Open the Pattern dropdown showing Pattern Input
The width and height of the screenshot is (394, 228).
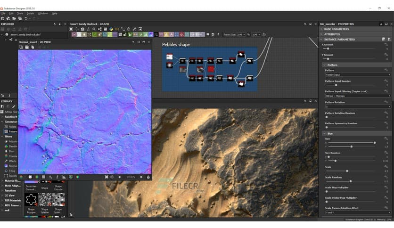(x=358, y=75)
